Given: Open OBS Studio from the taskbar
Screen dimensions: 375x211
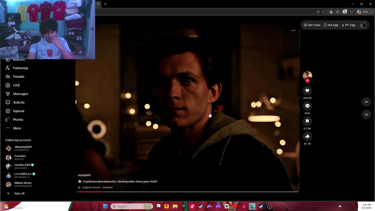Looking at the screenshot, I should click(x=270, y=206).
